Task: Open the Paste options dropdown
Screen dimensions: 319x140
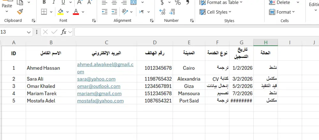Action: (x=7, y=11)
